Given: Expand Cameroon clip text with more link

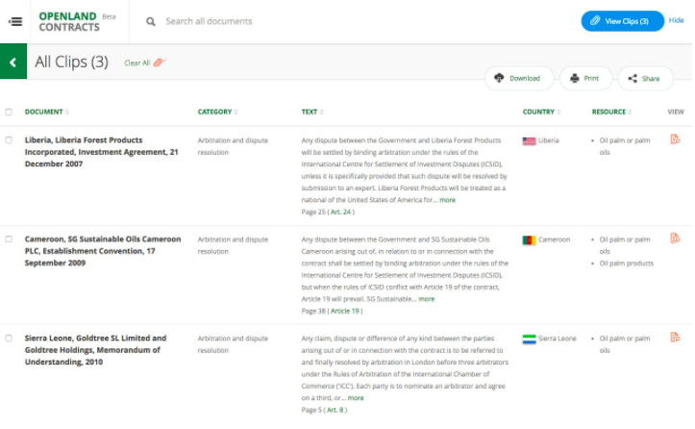Looking at the screenshot, I should (427, 299).
